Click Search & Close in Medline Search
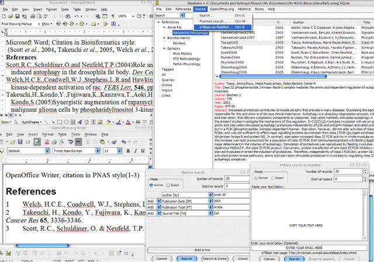This screenshot has height=262, width=374. tap(214, 258)
